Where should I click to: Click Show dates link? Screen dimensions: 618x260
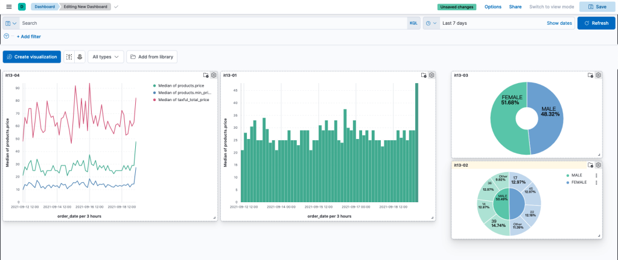(559, 23)
